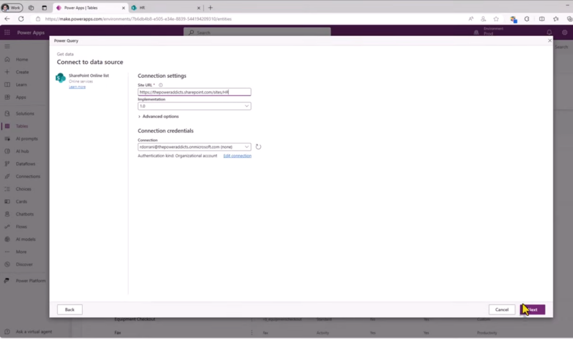Click the Power Apps header title

click(x=31, y=32)
